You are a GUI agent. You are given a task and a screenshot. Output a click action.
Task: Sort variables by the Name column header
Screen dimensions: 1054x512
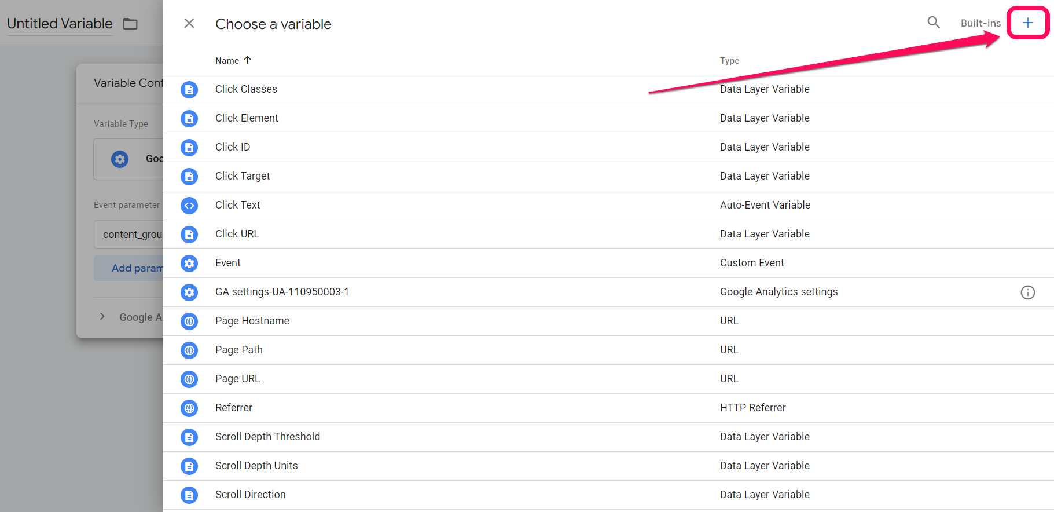[x=227, y=61]
